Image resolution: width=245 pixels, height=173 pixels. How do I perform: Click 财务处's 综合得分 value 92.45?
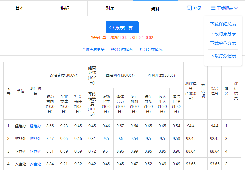(215, 139)
